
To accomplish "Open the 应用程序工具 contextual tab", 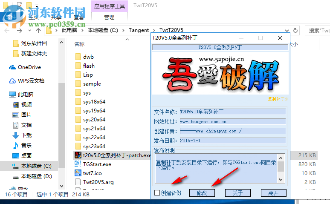I will pyautogui.click(x=110, y=6).
